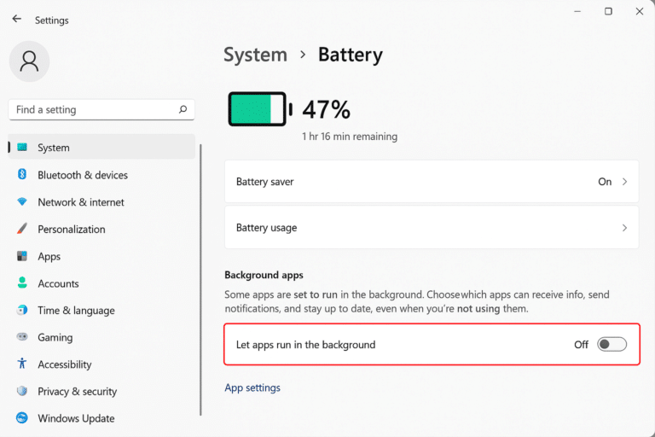Screen dimensions: 655x437
Task: Open the Privacy & security section
Action: tap(77, 392)
